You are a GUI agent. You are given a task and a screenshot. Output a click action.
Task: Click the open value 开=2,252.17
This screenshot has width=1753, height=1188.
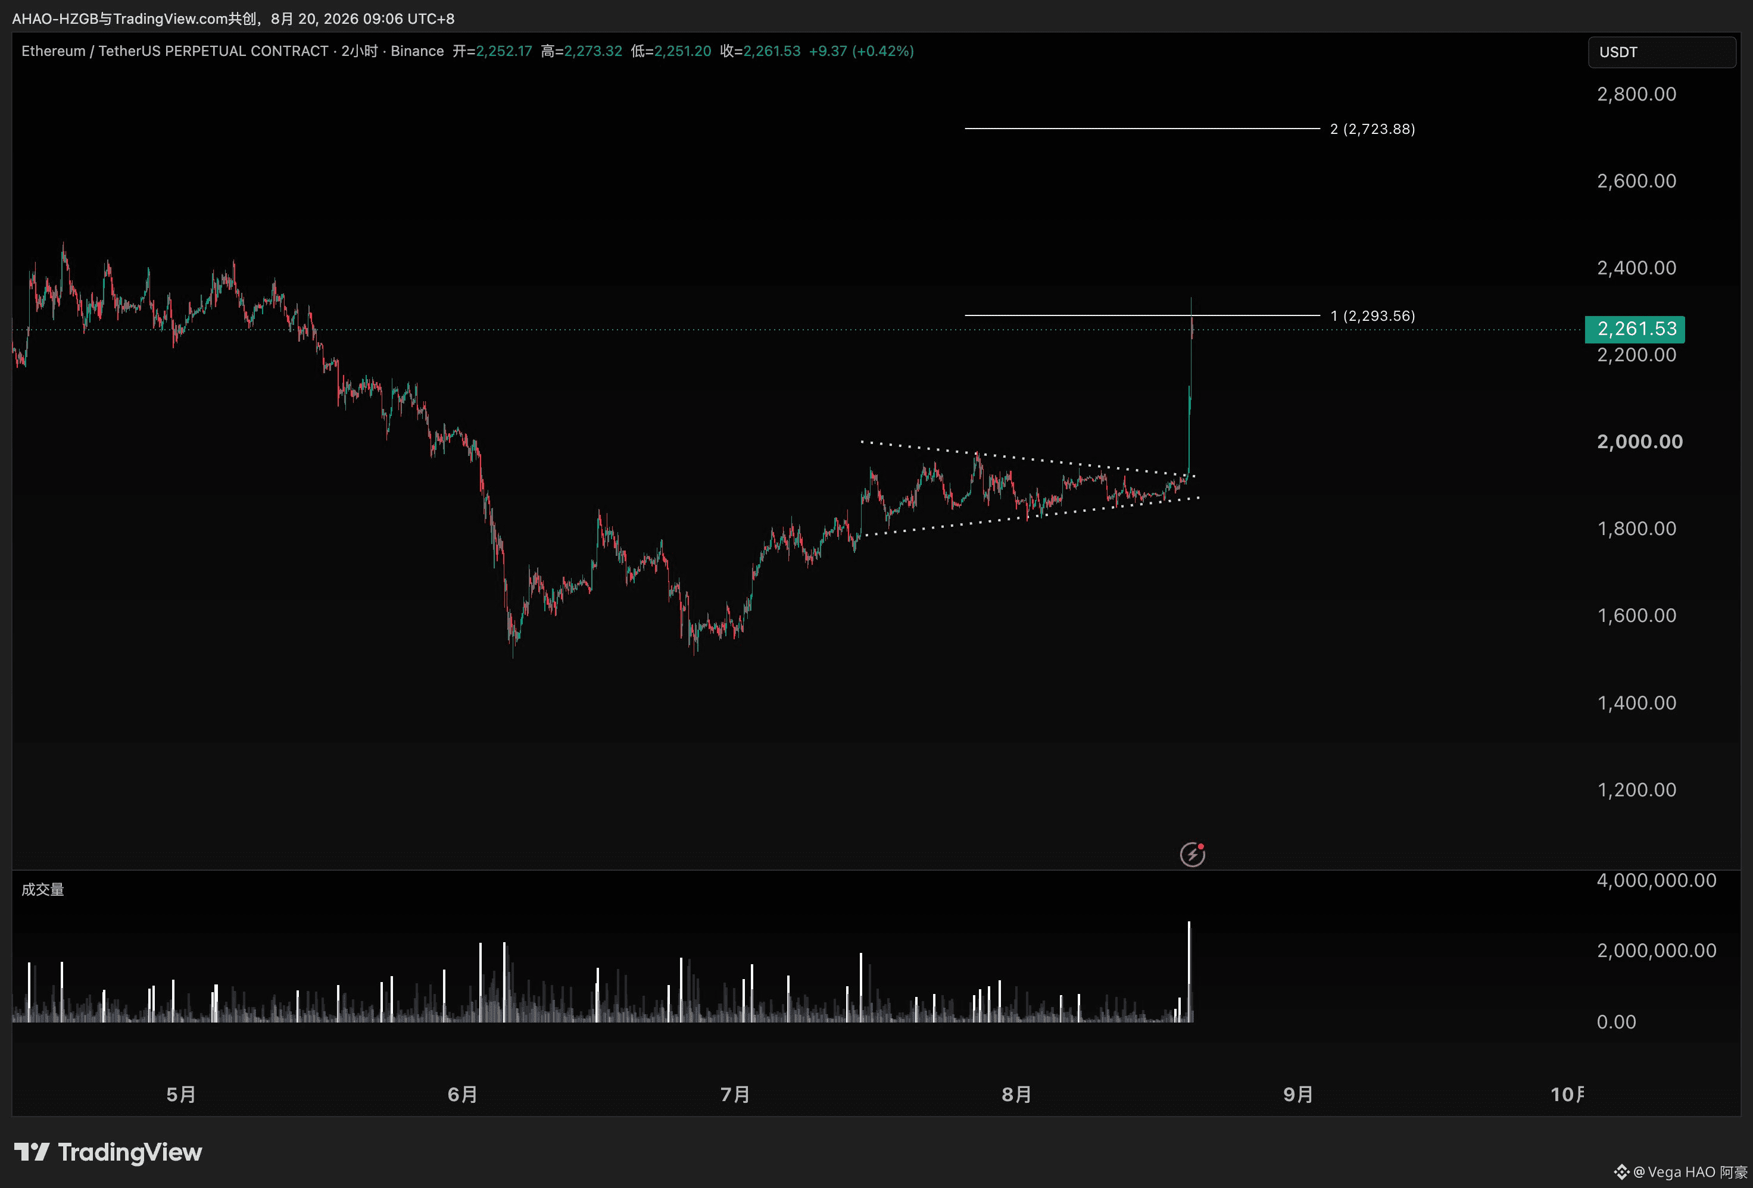[x=492, y=51]
